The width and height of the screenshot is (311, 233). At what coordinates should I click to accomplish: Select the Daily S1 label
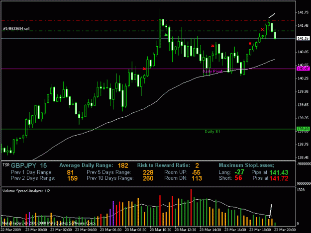212,132
